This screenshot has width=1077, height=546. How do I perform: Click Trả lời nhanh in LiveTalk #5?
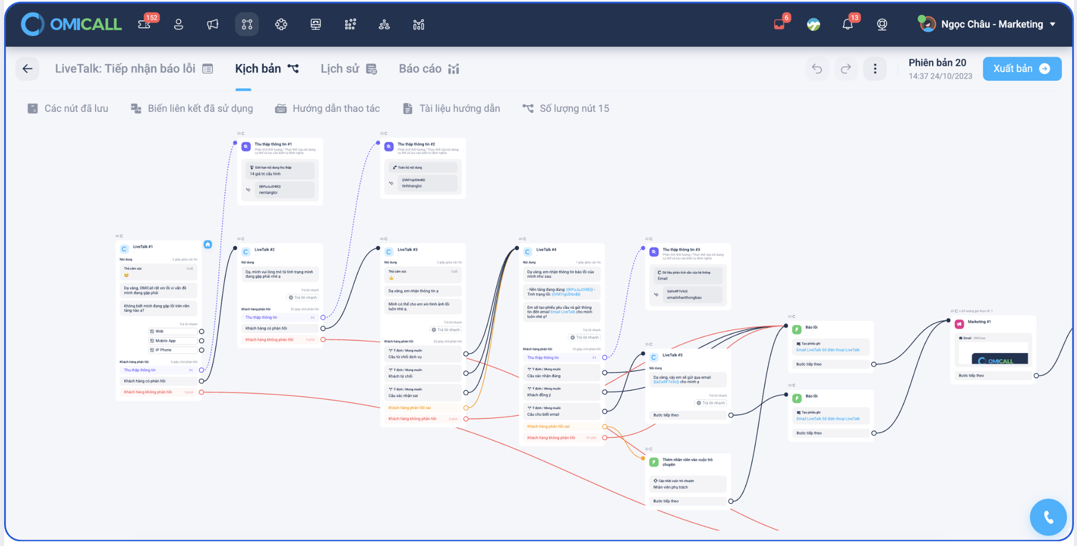[x=711, y=403]
